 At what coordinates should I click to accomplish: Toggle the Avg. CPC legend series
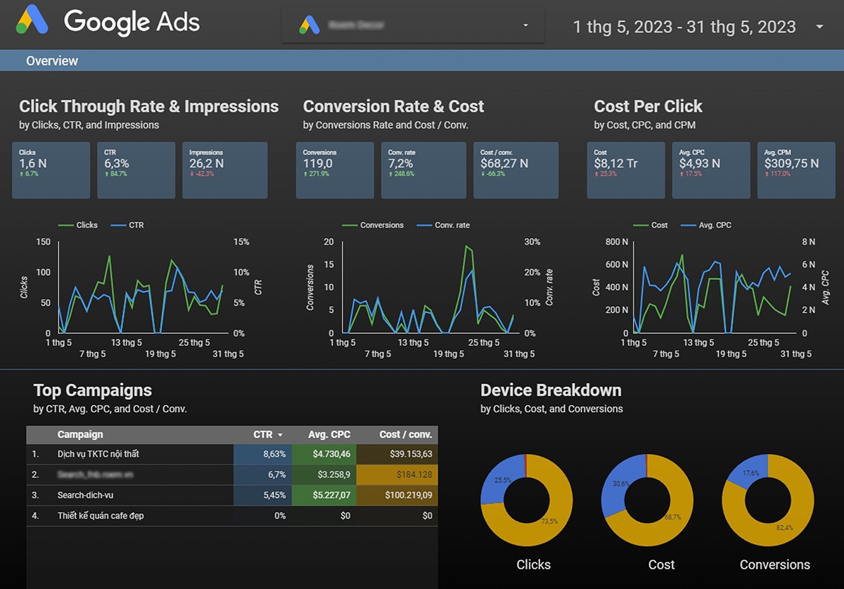pyautogui.click(x=706, y=225)
